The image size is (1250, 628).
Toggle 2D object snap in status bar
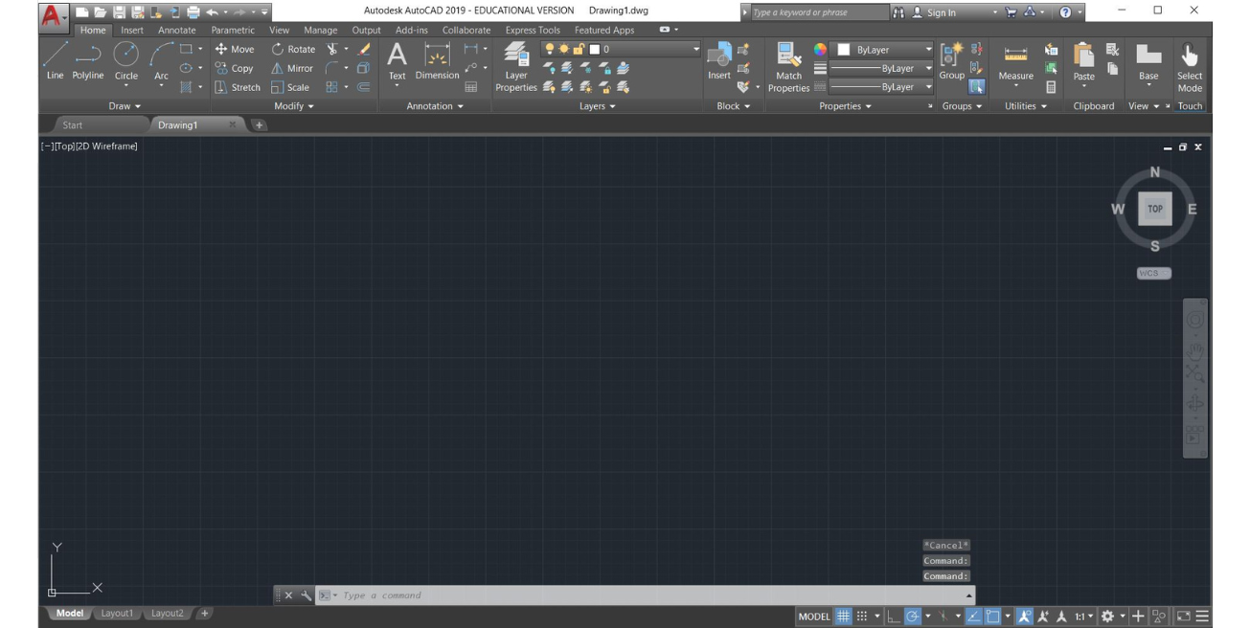992,617
